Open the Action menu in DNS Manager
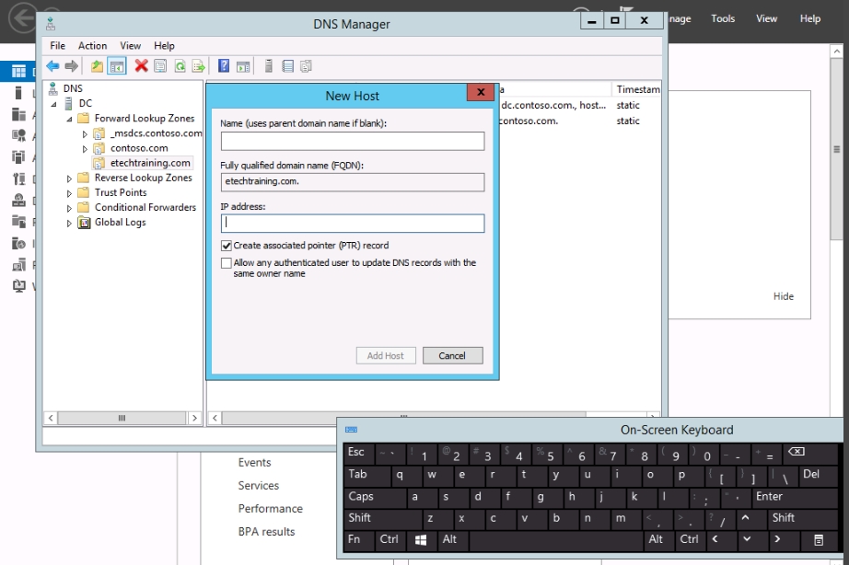Viewport: 849px width, 565px height. click(92, 45)
